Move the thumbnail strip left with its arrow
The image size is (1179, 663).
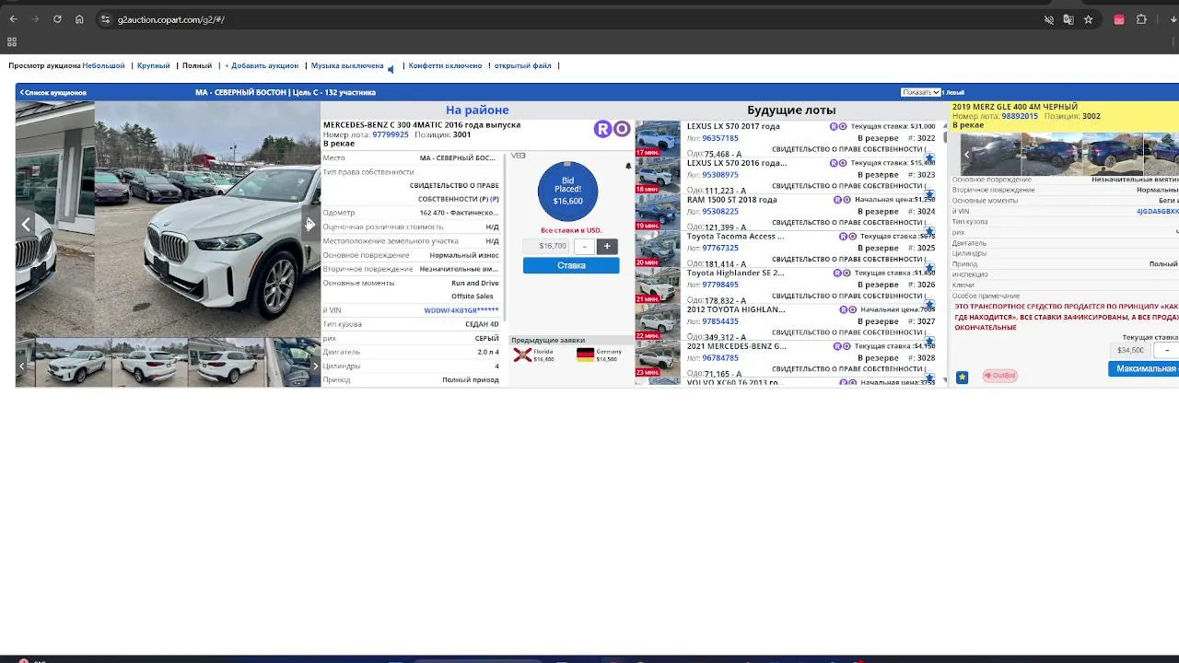click(22, 366)
